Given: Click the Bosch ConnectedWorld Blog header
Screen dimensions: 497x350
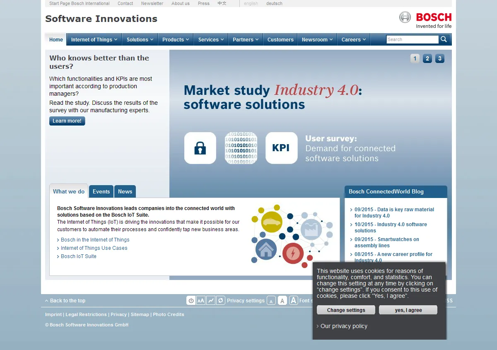Looking at the screenshot, I should [x=396, y=191].
